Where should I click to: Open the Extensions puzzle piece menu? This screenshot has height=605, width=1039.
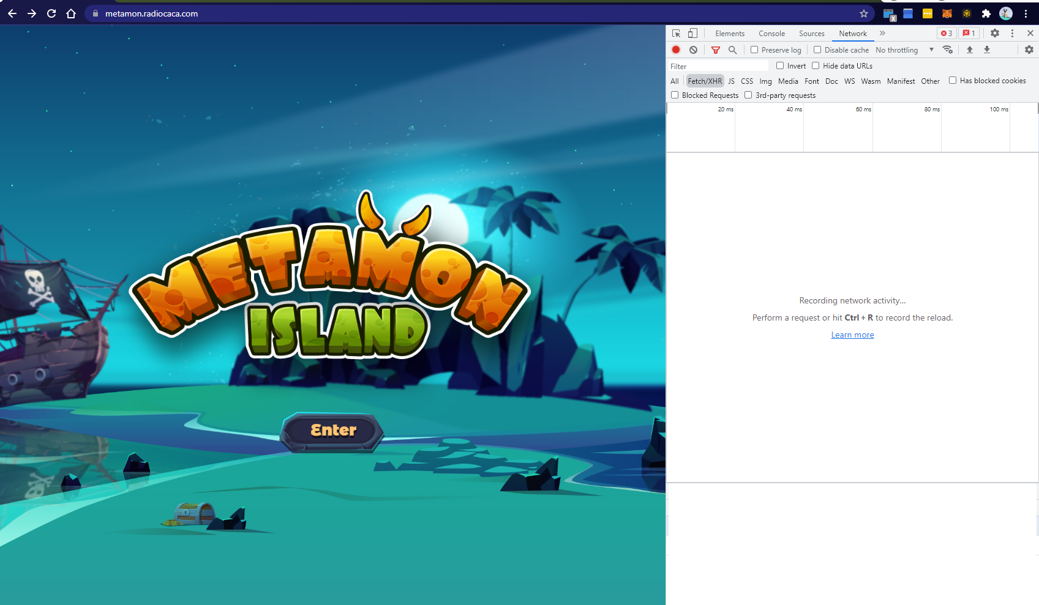[x=986, y=13]
